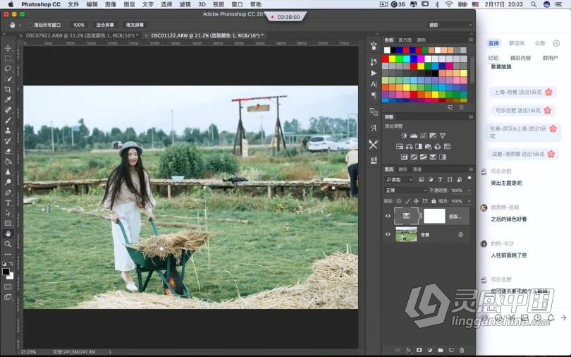Pick the yellow swatch in second row
This screenshot has height=357, width=571.
point(392,59)
